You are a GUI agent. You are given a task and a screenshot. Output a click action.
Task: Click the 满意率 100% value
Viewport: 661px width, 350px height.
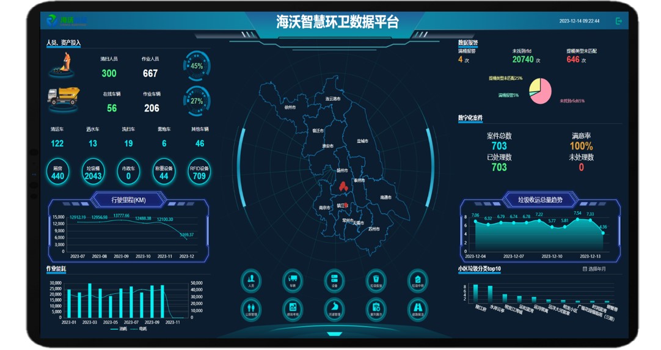click(x=582, y=147)
